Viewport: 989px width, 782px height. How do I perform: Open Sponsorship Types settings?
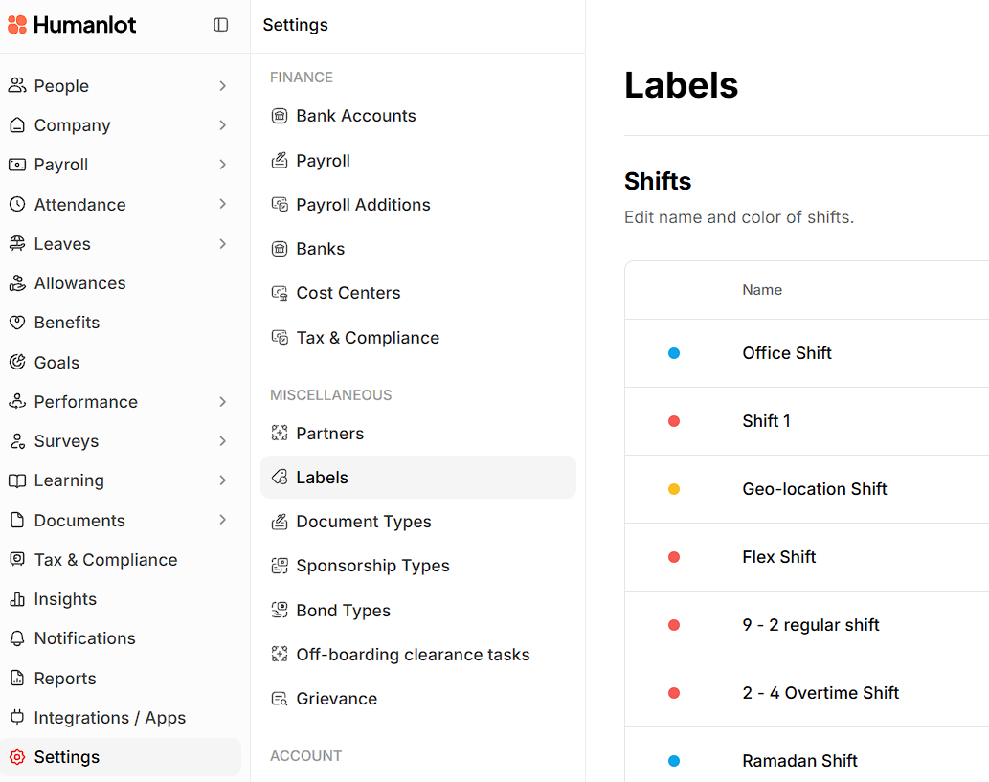(x=418, y=566)
